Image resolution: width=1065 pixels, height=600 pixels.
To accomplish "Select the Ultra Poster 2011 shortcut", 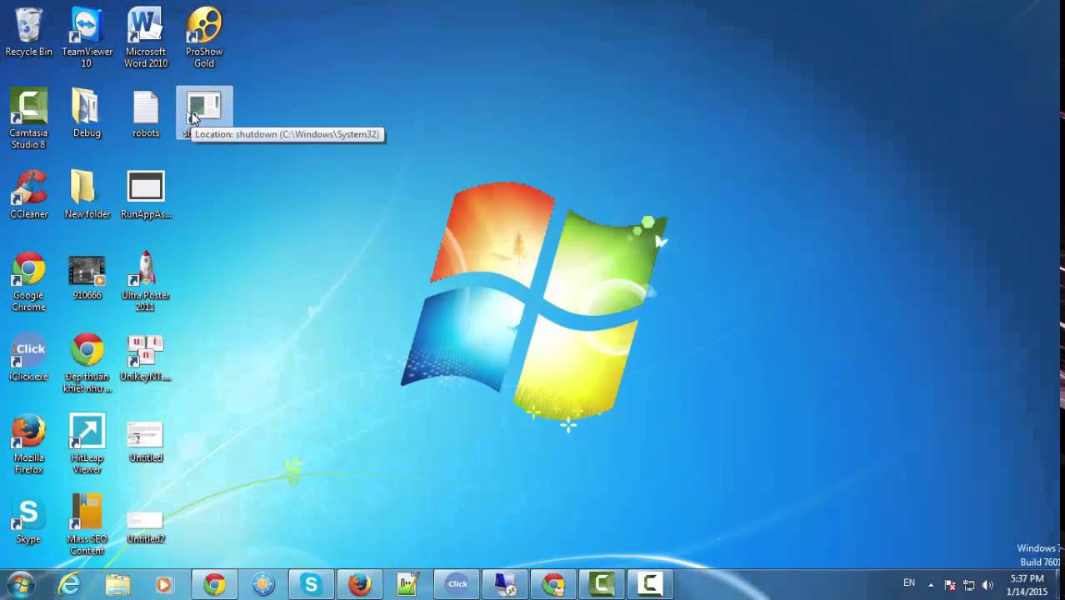I will click(x=146, y=281).
